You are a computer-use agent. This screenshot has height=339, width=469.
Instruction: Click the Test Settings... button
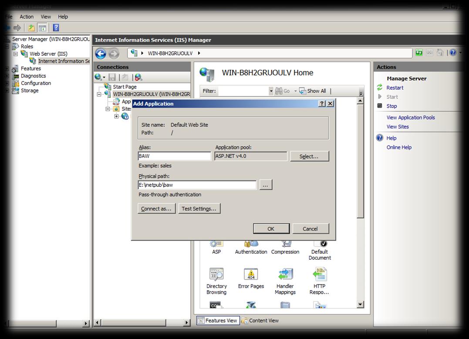(x=199, y=209)
